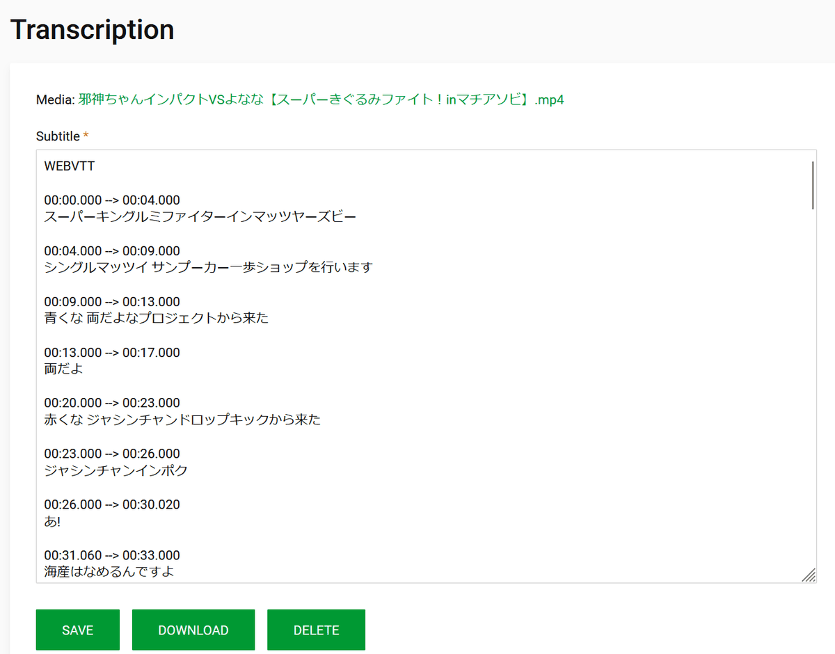The width and height of the screenshot is (835, 654).
Task: Click the DELETE button
Action: click(x=316, y=630)
